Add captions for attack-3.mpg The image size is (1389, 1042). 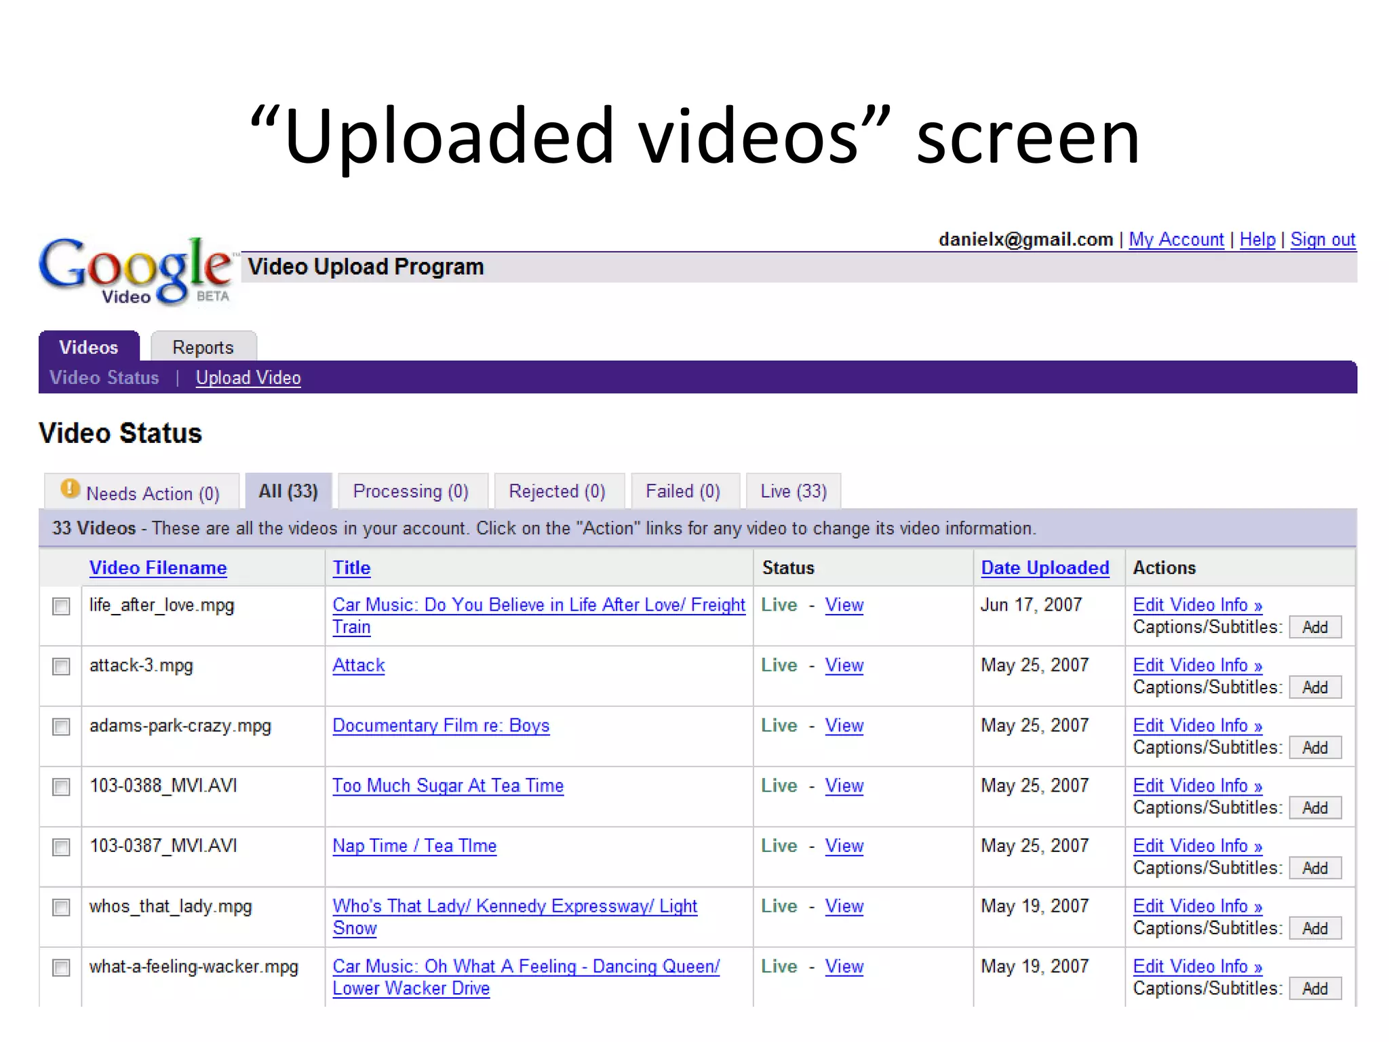[1315, 688]
